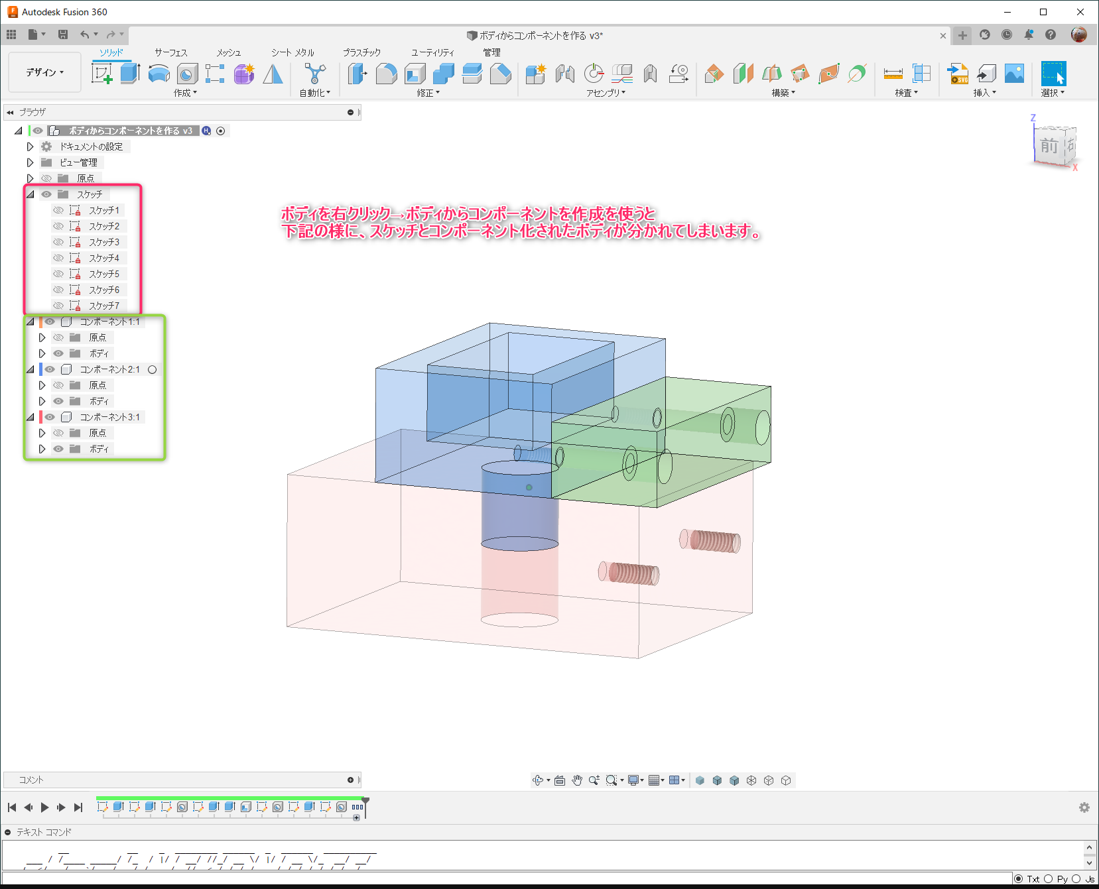This screenshot has width=1099, height=889.
Task: Select the Joint tool in assembly section
Action: pyautogui.click(x=564, y=74)
